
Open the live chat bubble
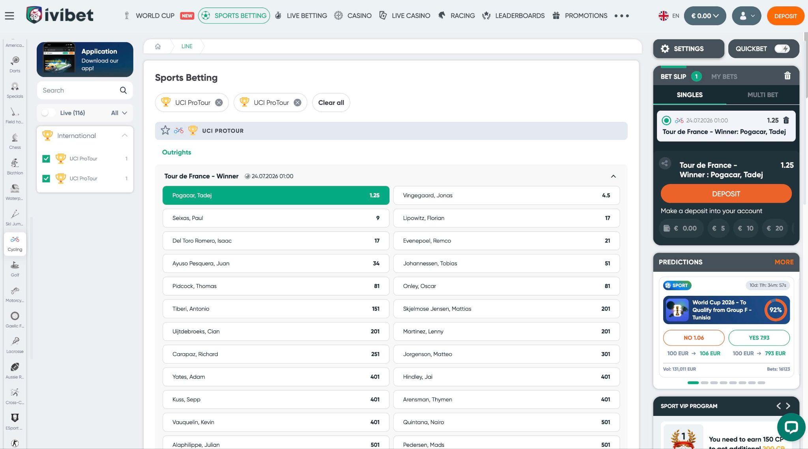[791, 427]
